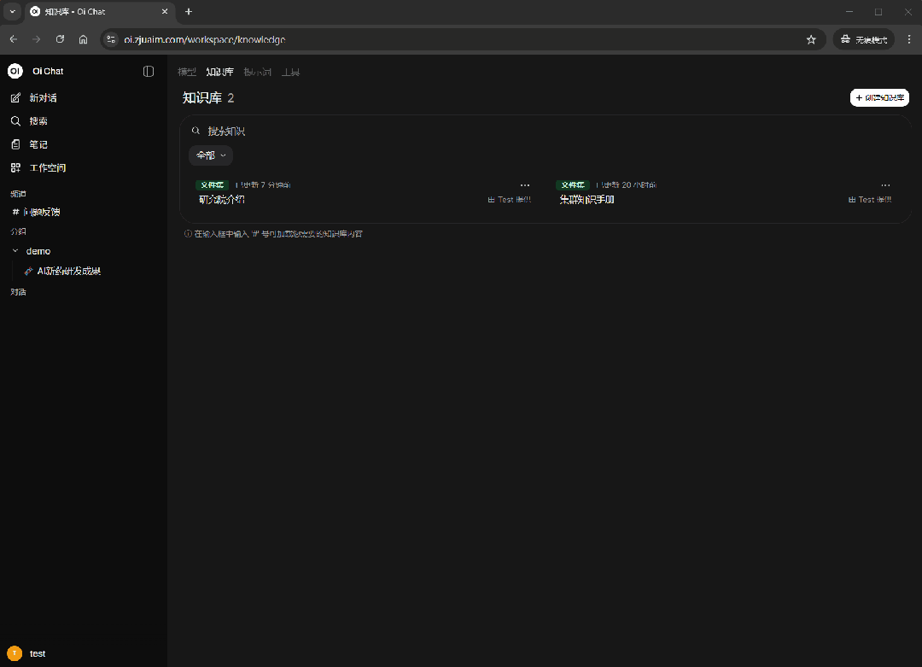The image size is (922, 667).
Task: Click the address bar URL oi.zjuaim.com
Action: (205, 39)
